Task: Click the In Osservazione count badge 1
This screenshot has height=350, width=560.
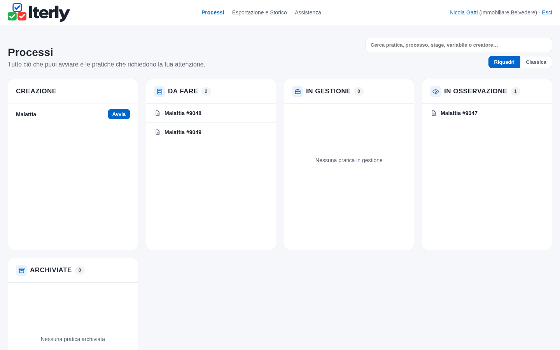Action: [x=515, y=91]
